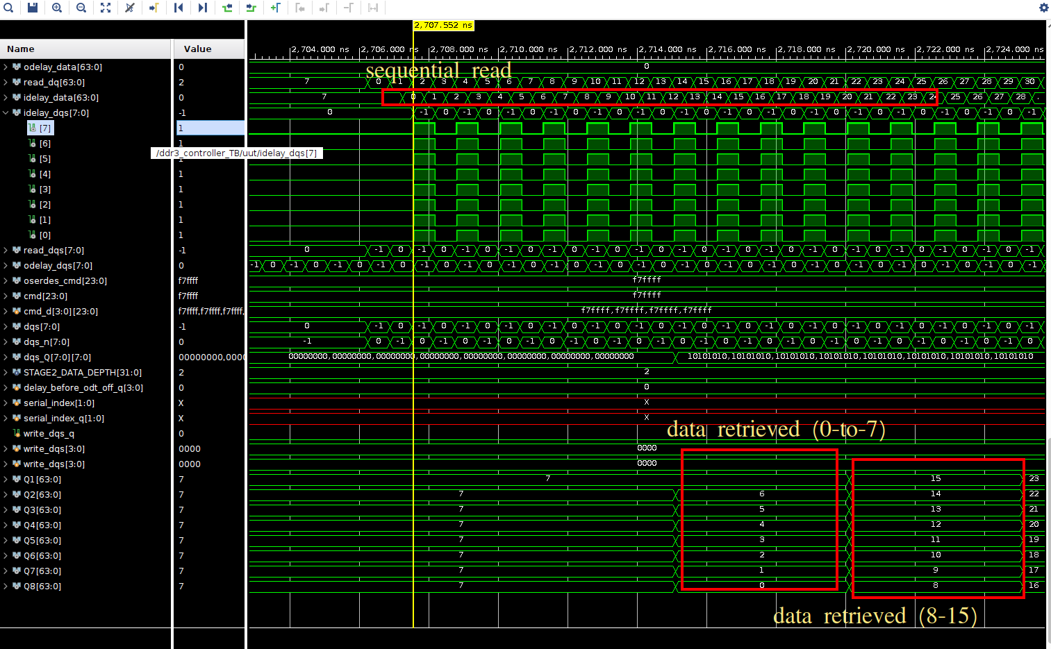Screen dimensions: 1051x649
Task: Expand the idelay_data[63:0] bus
Action: [x=6, y=98]
